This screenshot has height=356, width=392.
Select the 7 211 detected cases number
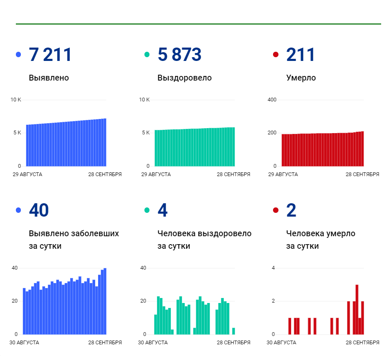50,55
